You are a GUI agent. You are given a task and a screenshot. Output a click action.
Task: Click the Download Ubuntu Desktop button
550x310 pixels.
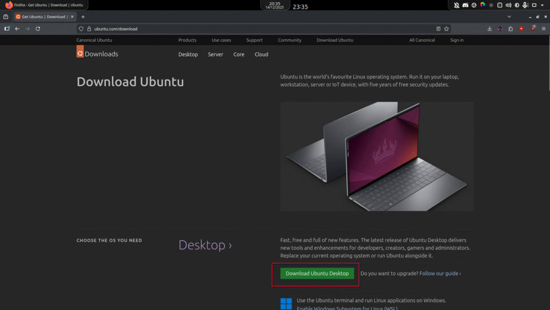317,273
